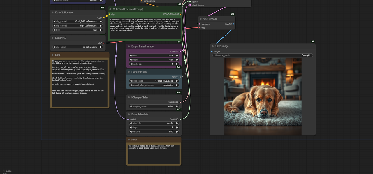Increase steps with its right arrow
Screen dimensions: 373x174
tap(177, 127)
